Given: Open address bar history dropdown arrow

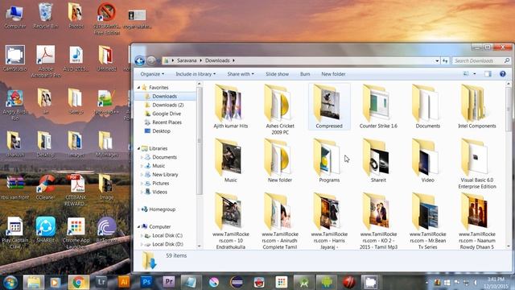Looking at the screenshot, I should coord(437,61).
